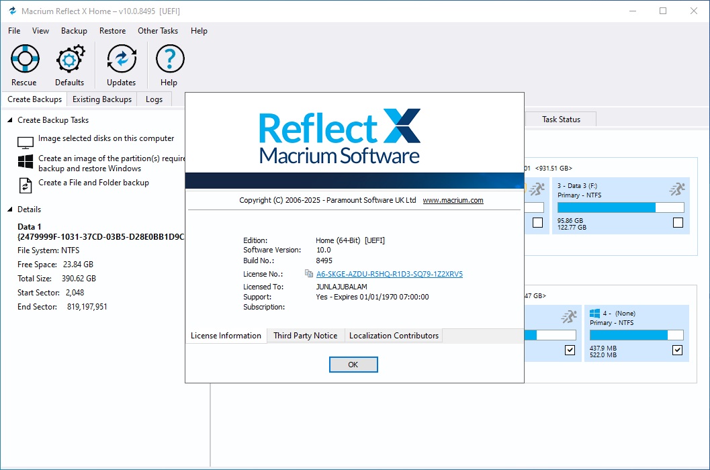Click the 'File System: NTFS' detail line
Image resolution: width=710 pixels, height=470 pixels.
pos(48,250)
